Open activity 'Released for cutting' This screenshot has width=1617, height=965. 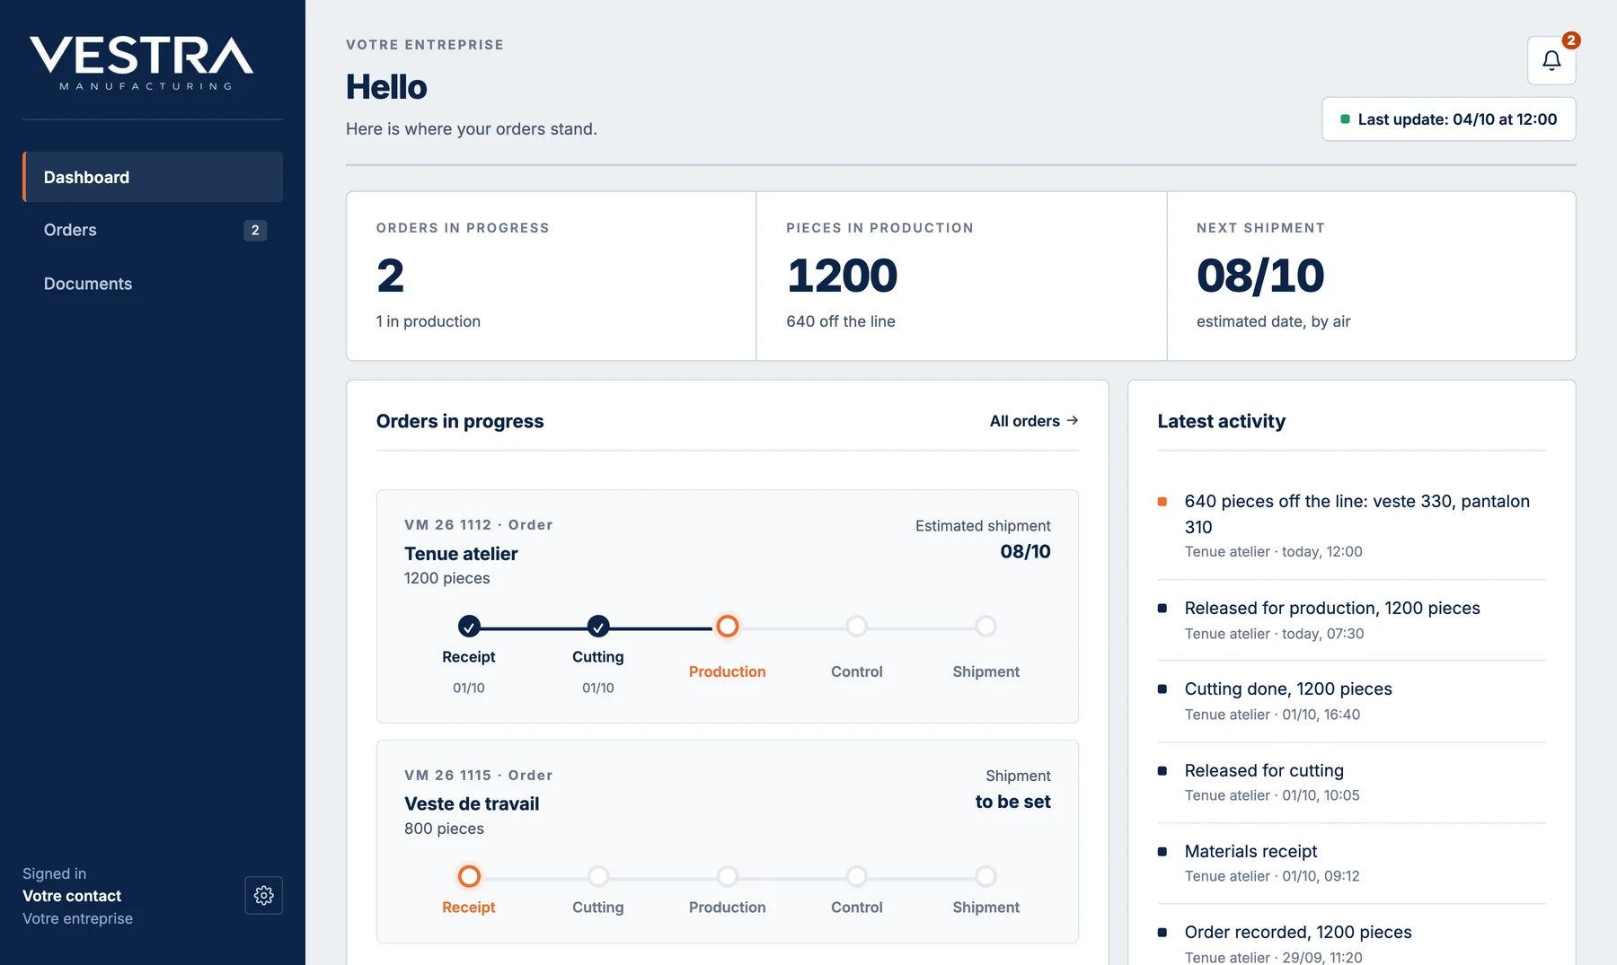[1352, 783]
